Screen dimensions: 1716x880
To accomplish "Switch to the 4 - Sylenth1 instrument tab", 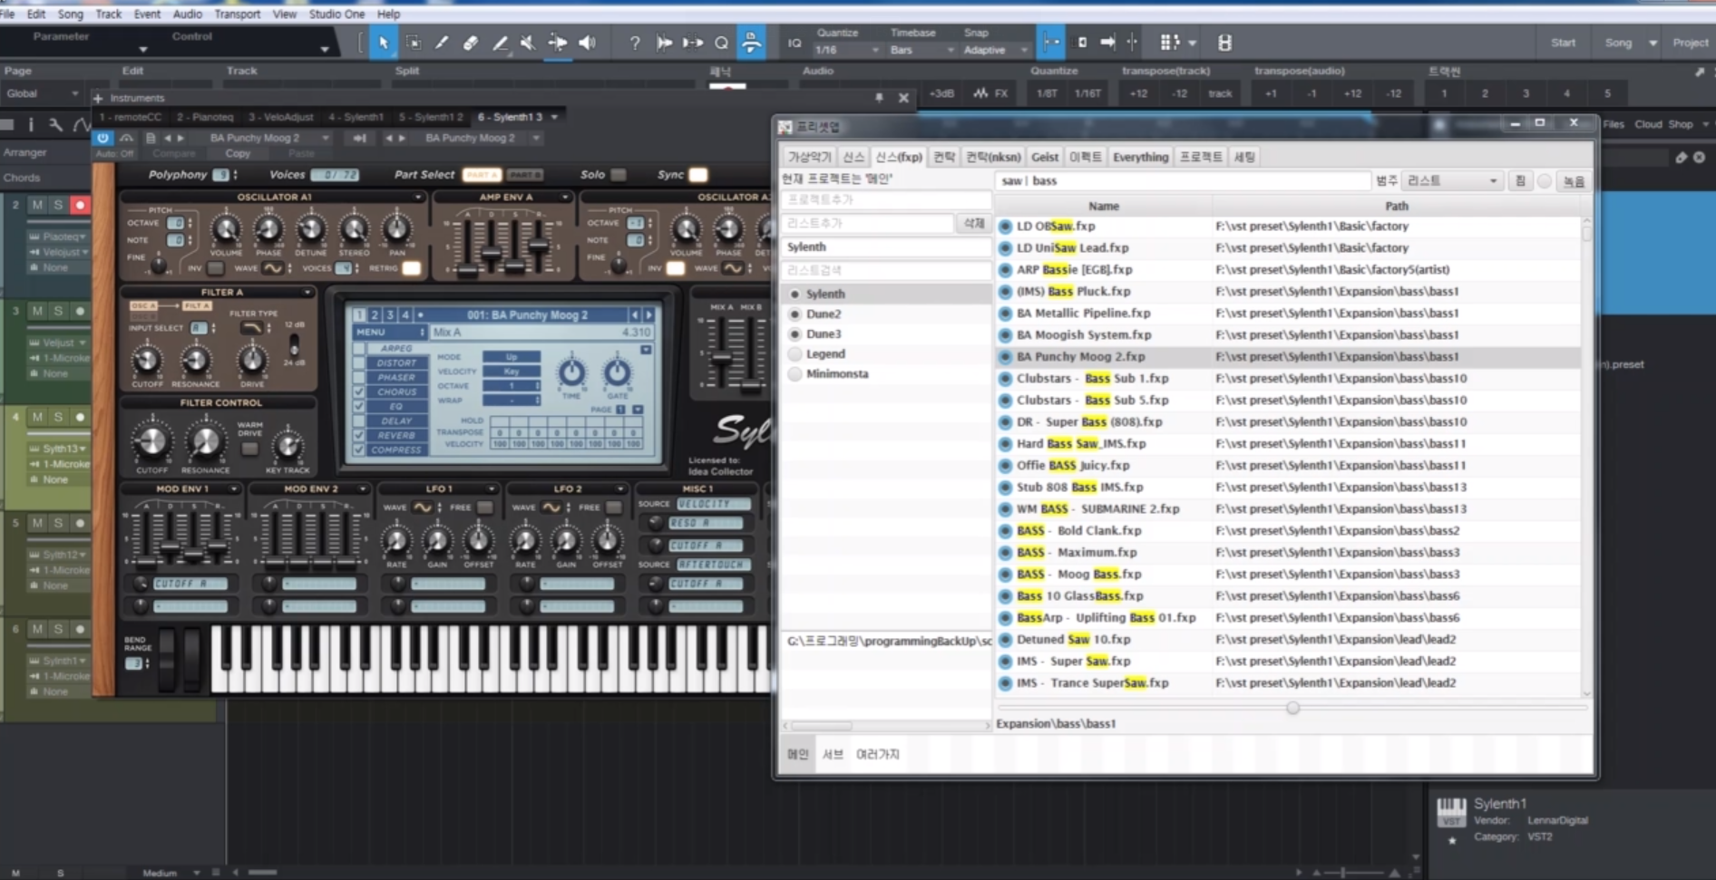I will [x=356, y=117].
